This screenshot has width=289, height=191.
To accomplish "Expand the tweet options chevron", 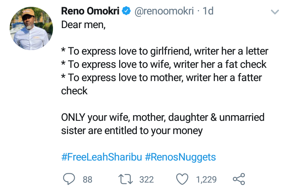I will (275, 12).
